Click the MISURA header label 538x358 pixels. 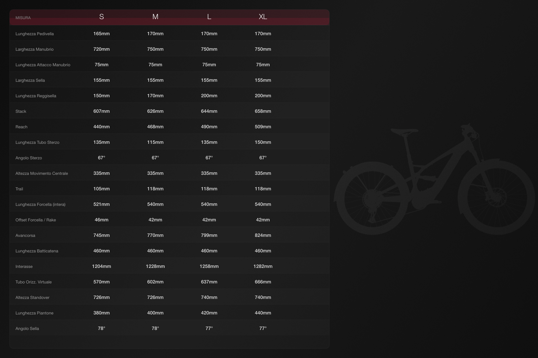[x=23, y=18]
